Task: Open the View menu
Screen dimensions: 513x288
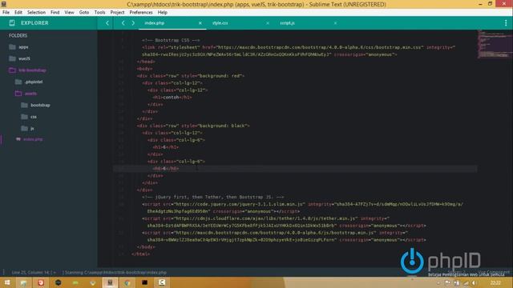Action: (70, 13)
